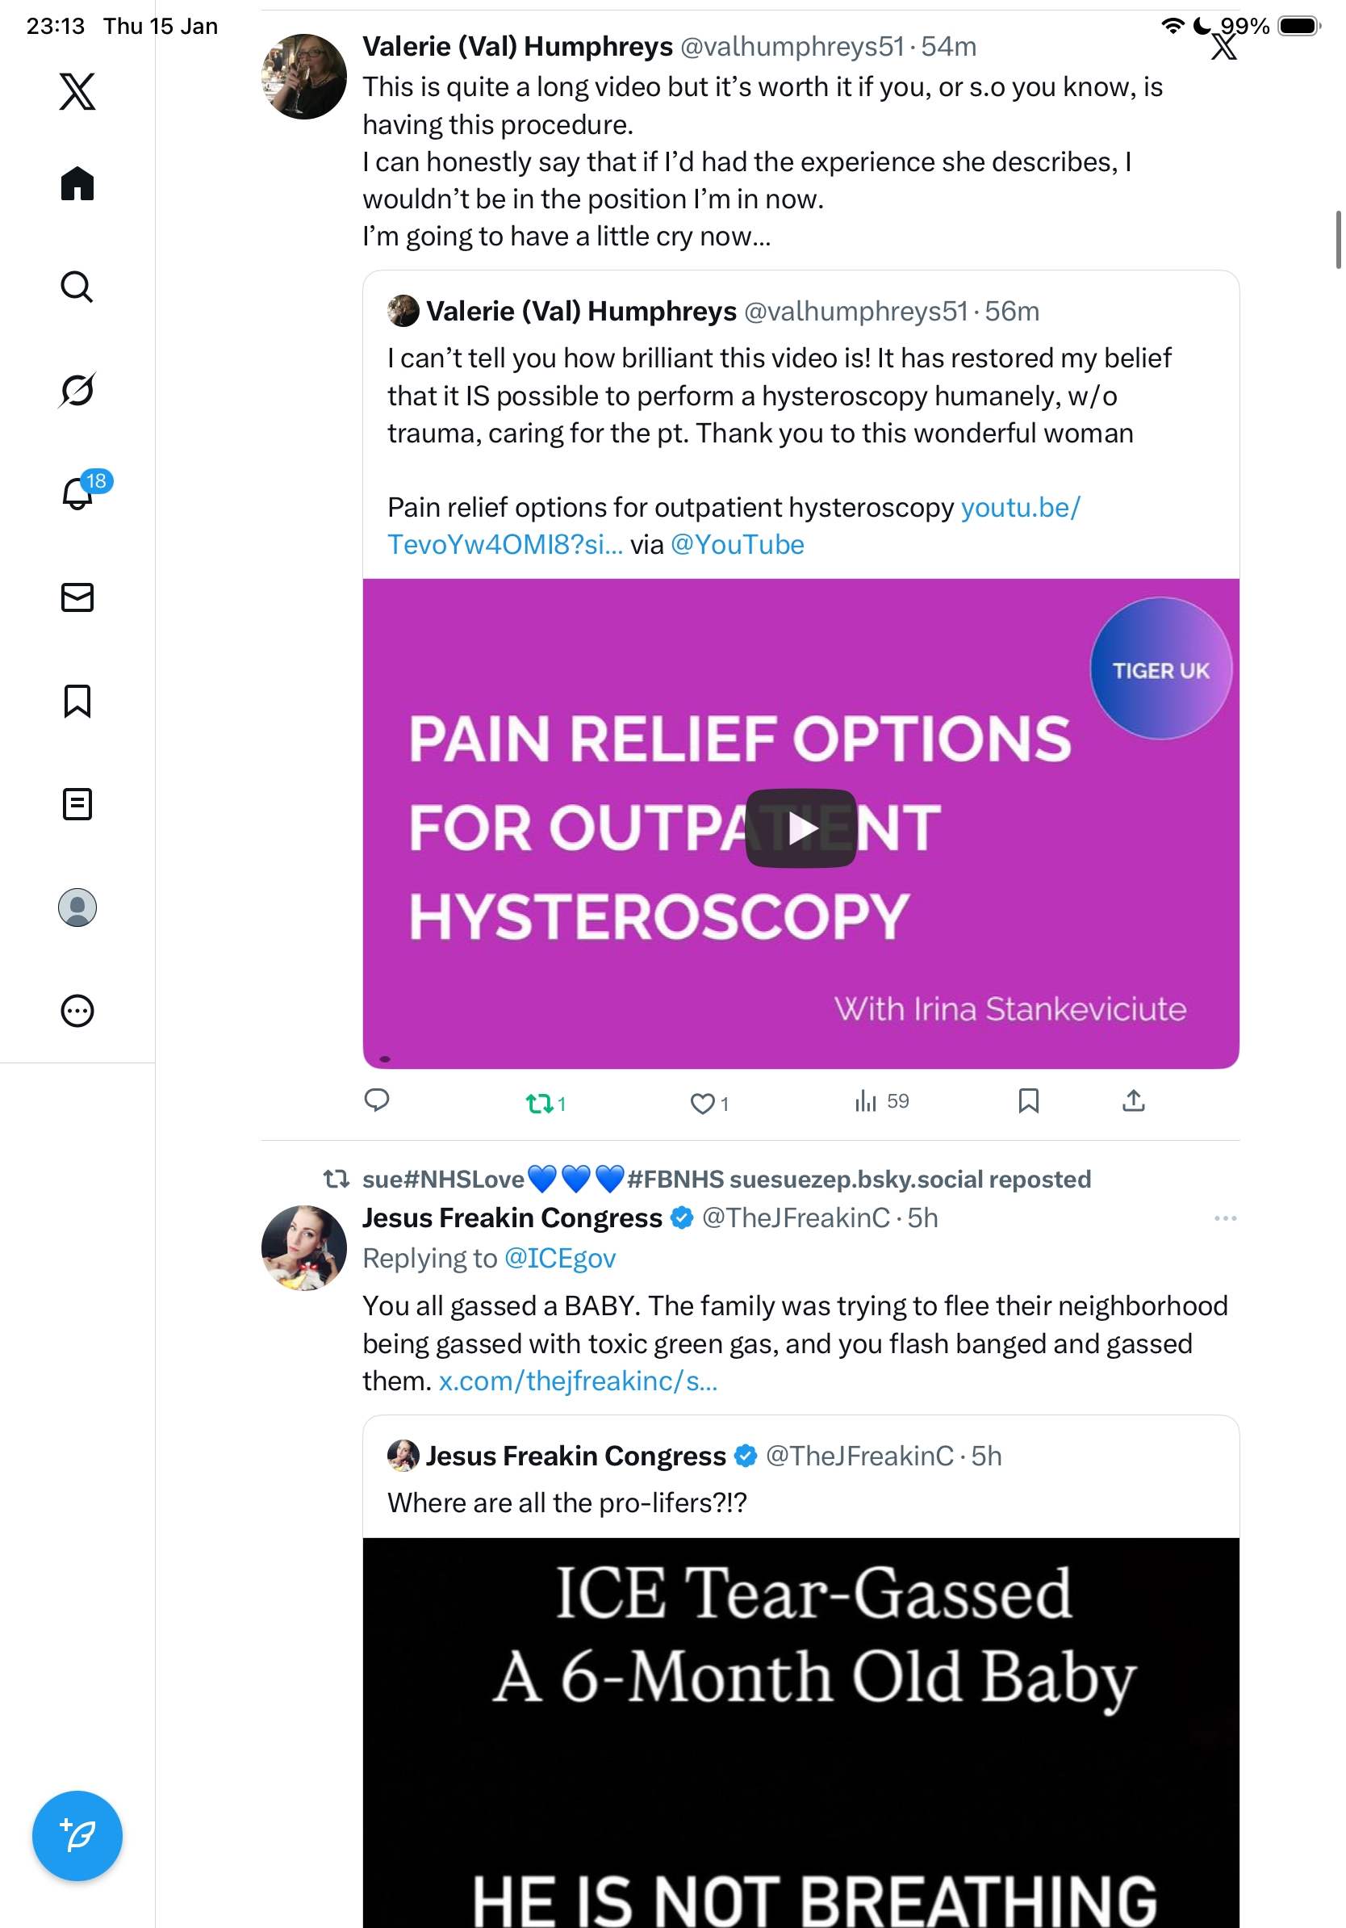Open the @ICEgov mention link

[x=560, y=1258]
